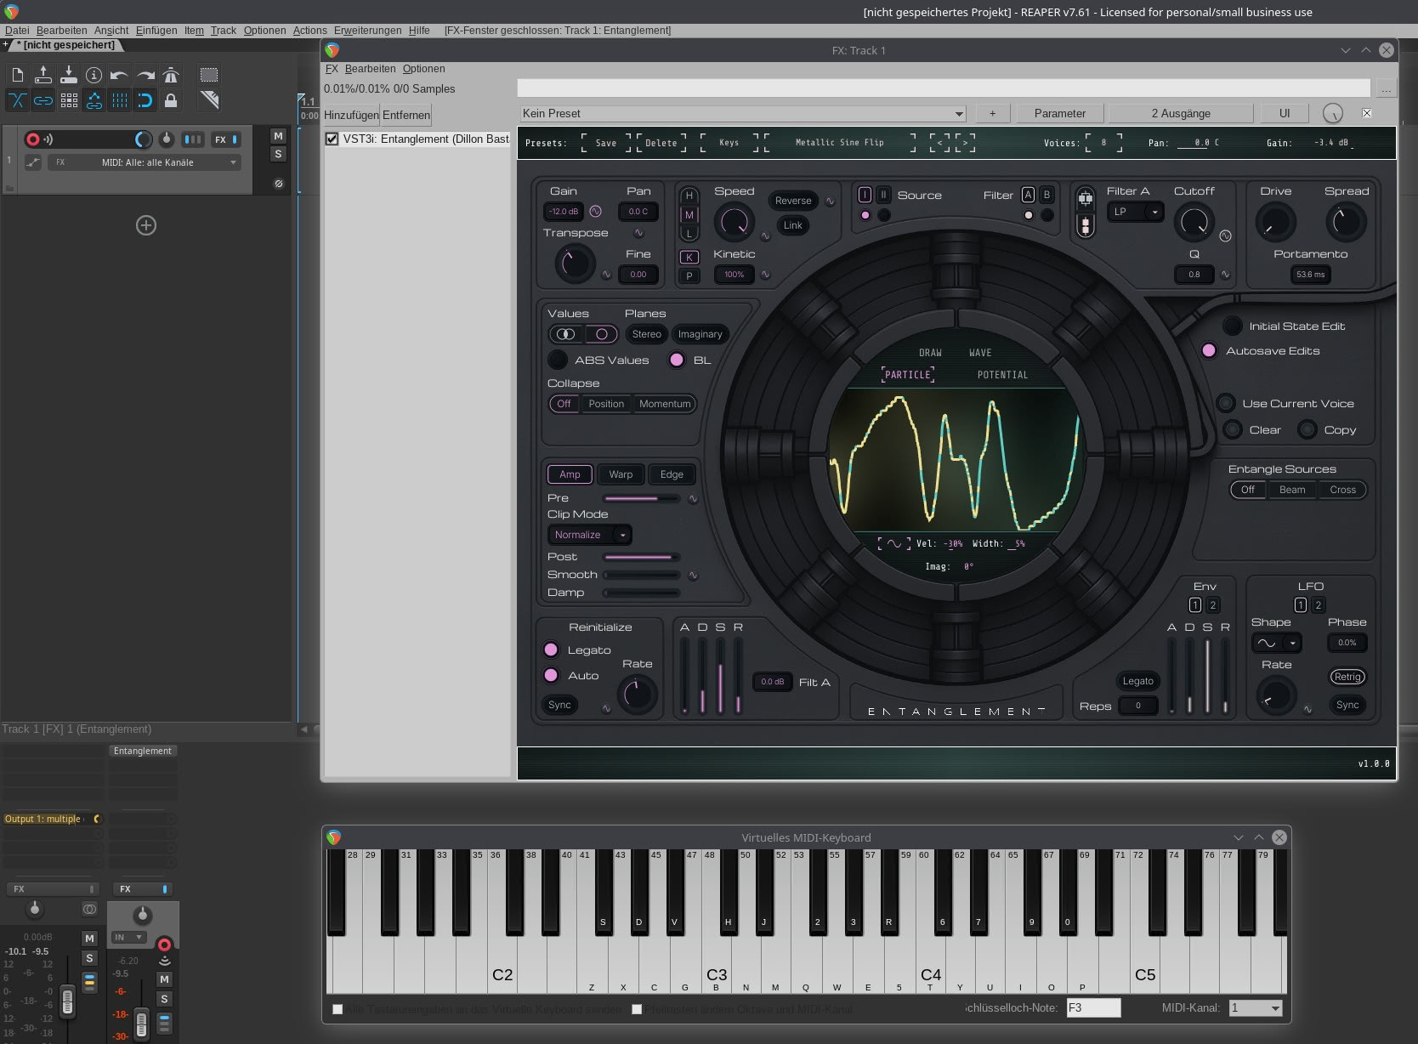Uncheck the Entanglement VST3i plugin checkbox

[x=332, y=139]
